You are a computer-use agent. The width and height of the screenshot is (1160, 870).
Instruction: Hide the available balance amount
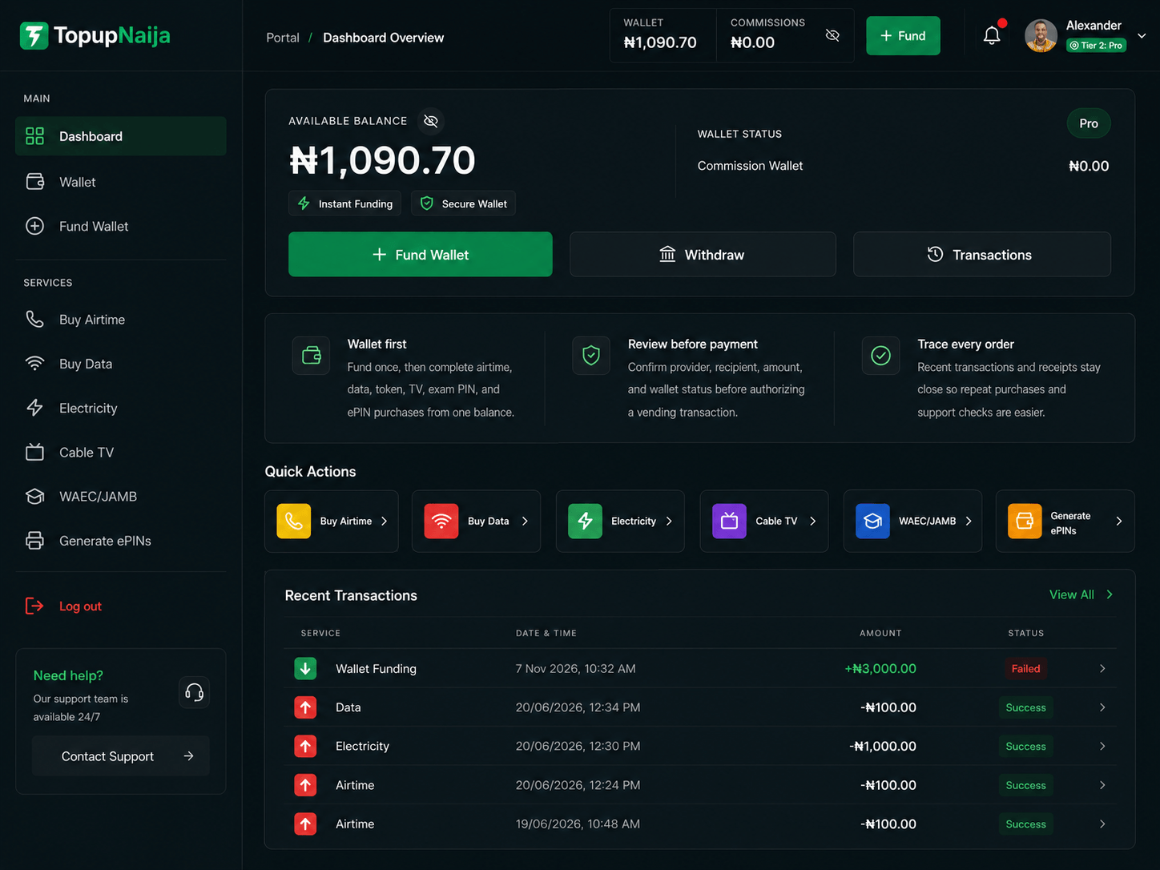pos(431,121)
